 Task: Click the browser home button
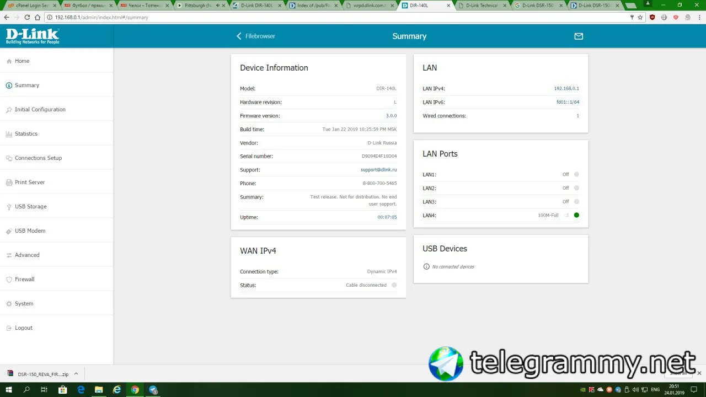[39, 18]
